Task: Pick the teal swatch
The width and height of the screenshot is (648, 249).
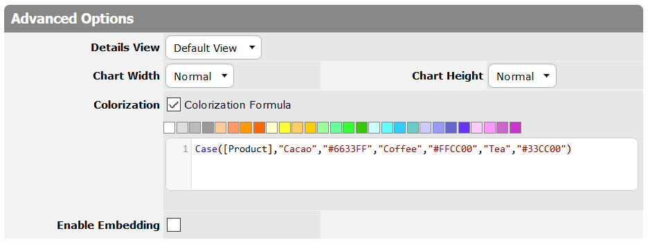Action: [x=413, y=127]
